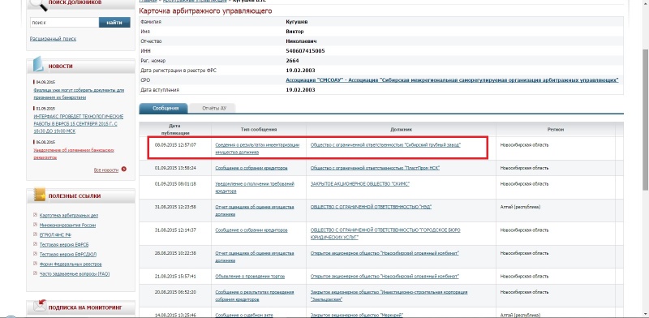Open Сообщение о собрании кредиторов dated 01.09.2015
This screenshot has width=649, height=318.
point(251,168)
